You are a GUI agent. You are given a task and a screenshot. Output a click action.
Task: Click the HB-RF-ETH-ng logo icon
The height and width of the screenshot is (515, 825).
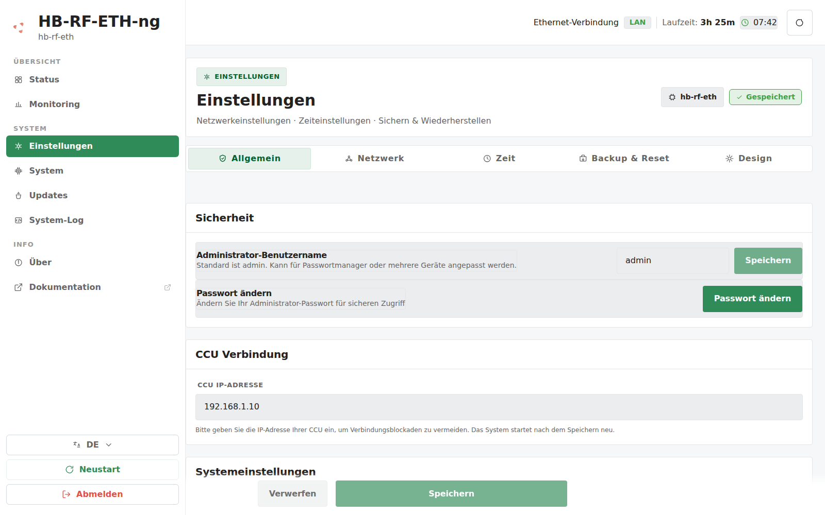click(19, 27)
